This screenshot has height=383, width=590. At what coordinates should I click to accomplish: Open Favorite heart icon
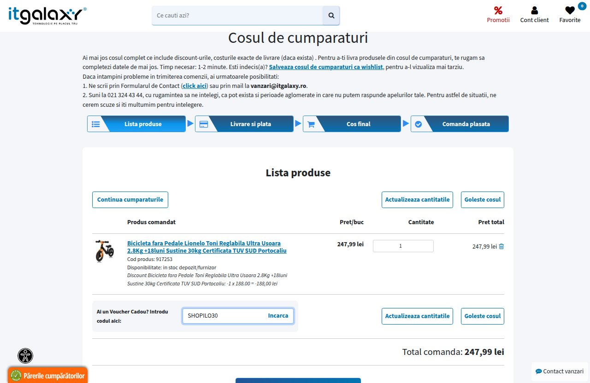click(570, 10)
